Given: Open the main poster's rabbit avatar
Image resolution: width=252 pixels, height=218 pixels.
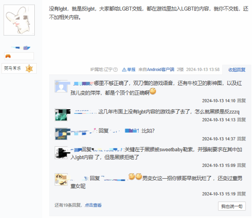Looking at the screenshot, I should pos(19,20).
